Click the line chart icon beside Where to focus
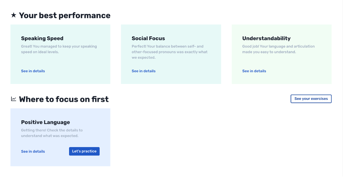Viewport: 343px width, 177px height. pos(14,99)
